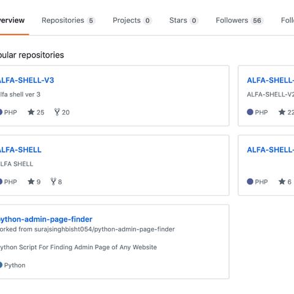Image resolution: width=294 pixels, height=294 pixels.
Task: Switch to the Repositories tab
Action: 68,20
